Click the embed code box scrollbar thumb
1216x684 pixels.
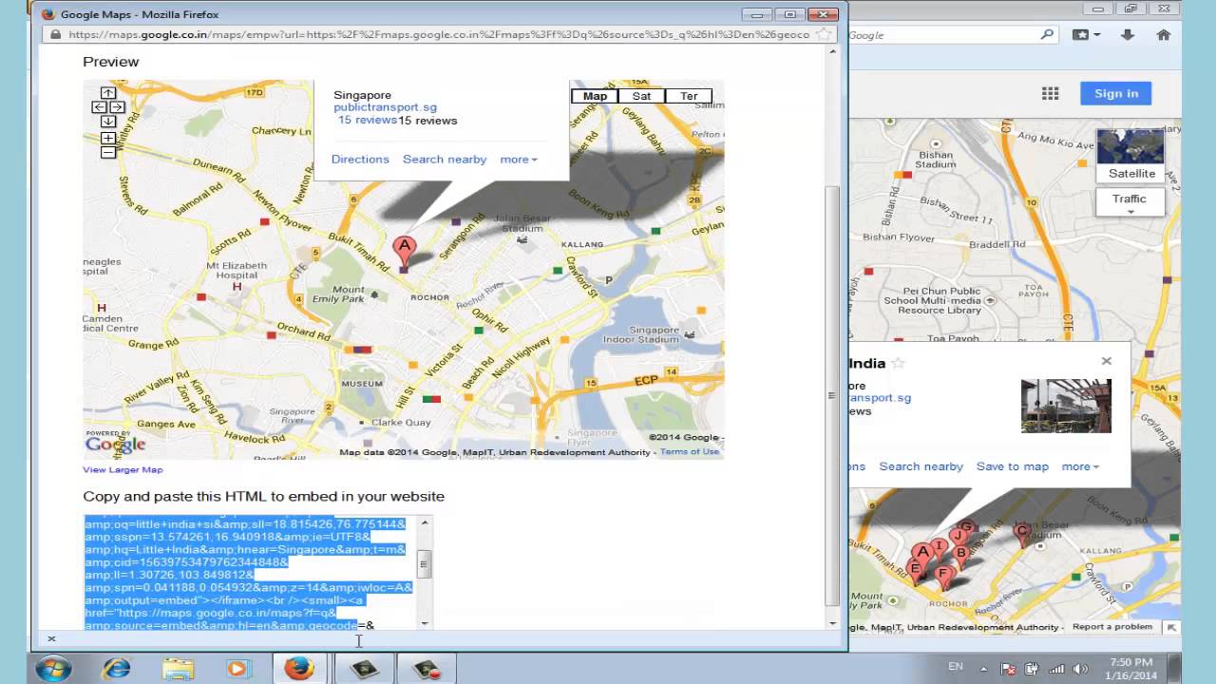click(x=425, y=563)
